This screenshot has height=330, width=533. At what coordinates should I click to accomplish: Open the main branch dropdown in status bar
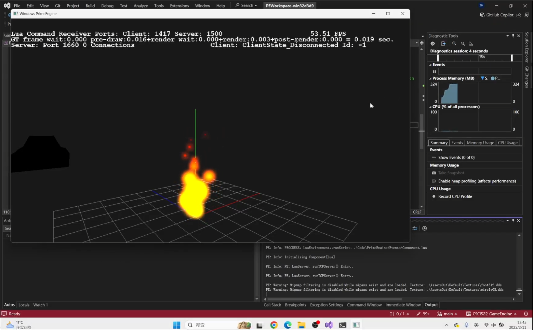click(x=448, y=314)
